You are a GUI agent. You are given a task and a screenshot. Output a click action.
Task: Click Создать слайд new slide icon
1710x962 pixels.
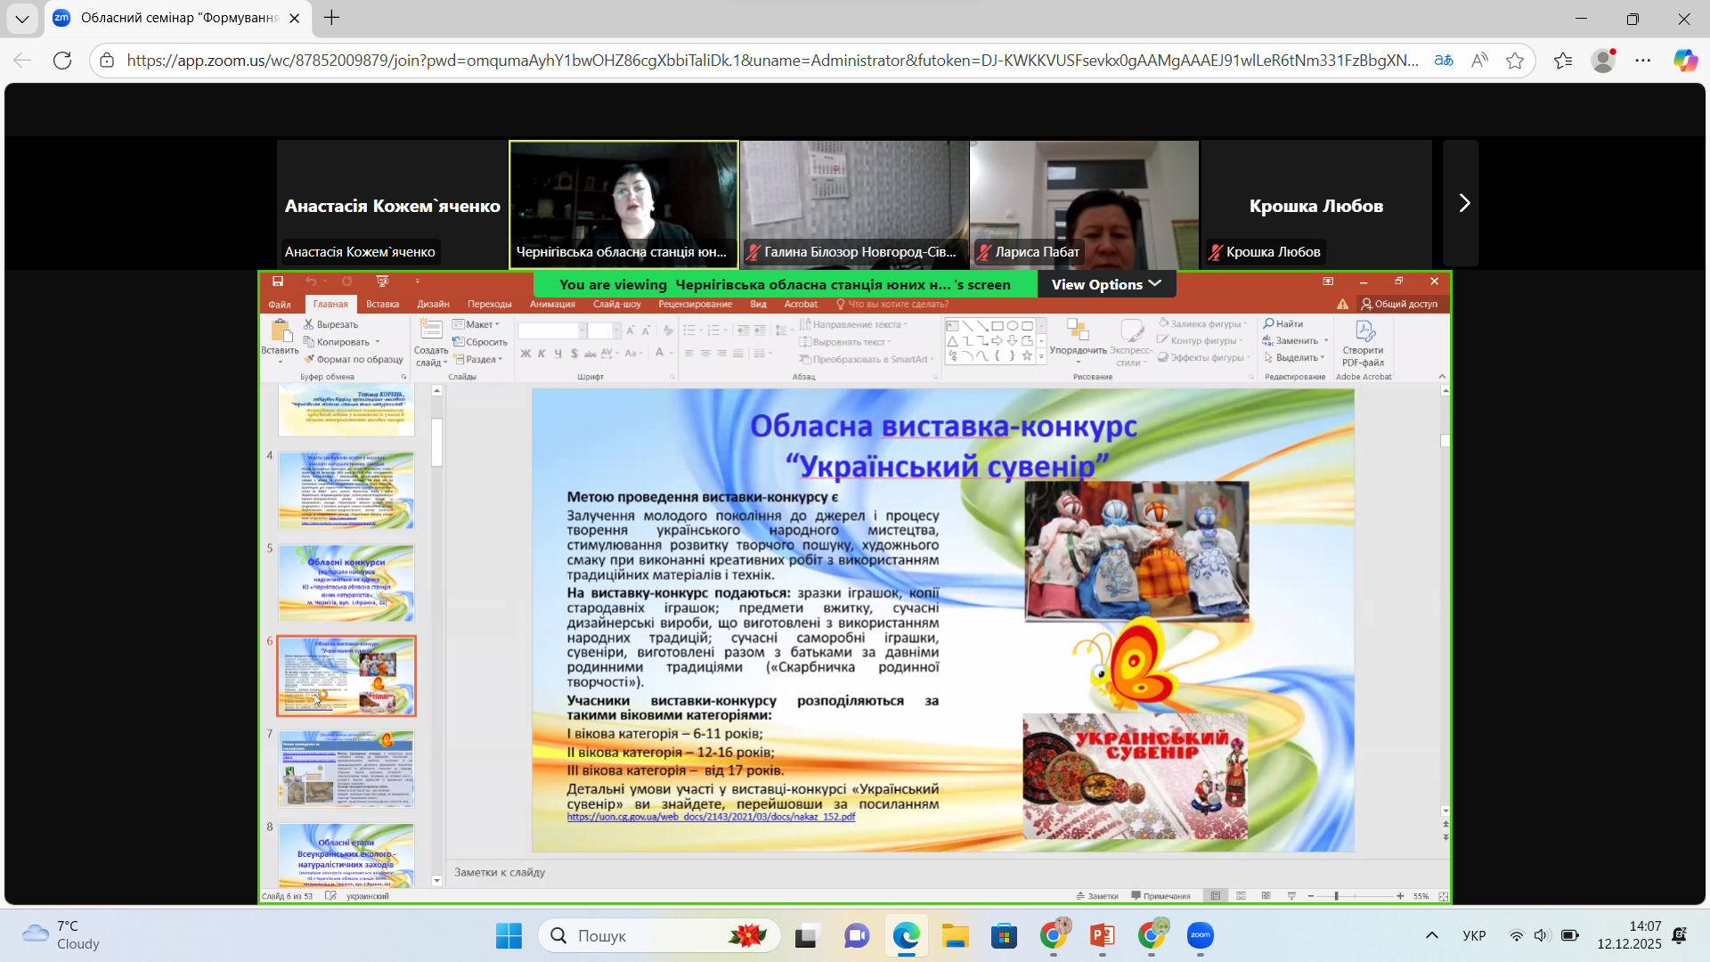[x=431, y=331]
